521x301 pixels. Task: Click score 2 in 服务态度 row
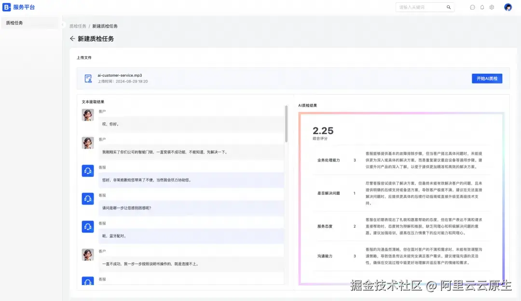[x=355, y=226]
